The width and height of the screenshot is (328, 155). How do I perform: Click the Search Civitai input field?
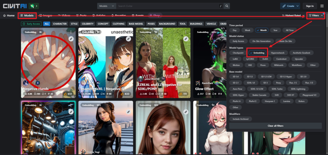click(167, 6)
